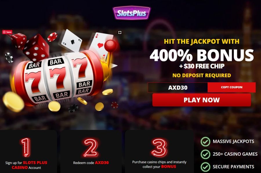
Task: Click the Pinterest Save button
Action: pyautogui.click(x=7, y=32)
